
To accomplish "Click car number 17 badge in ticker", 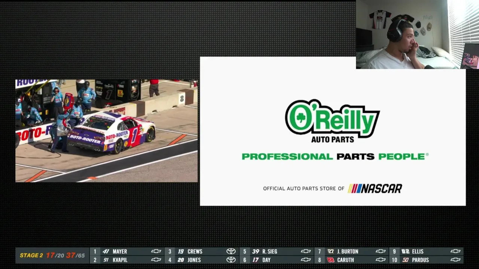I will point(256,260).
